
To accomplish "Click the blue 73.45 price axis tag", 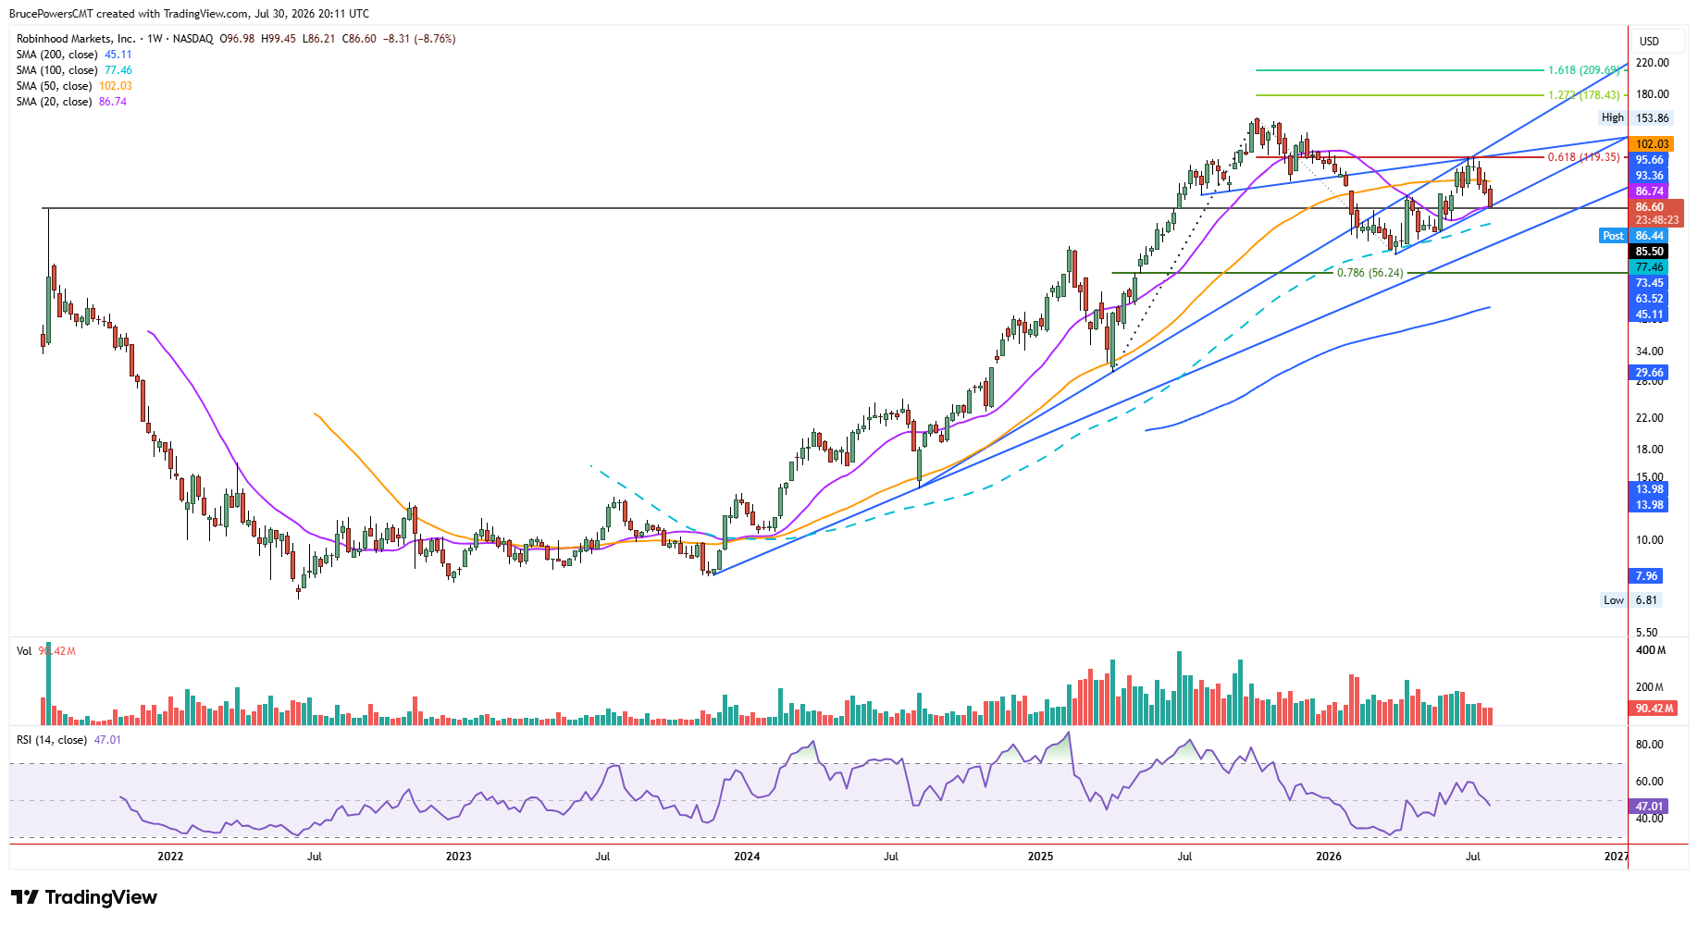I will click(1649, 283).
